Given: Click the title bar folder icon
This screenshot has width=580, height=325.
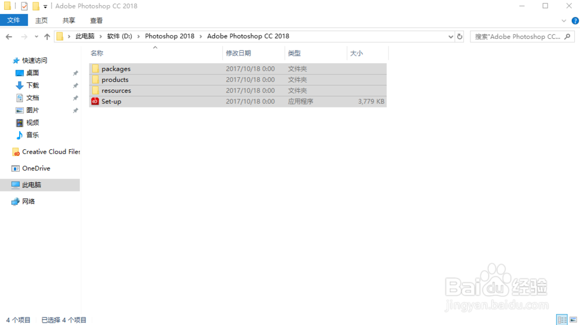Looking at the screenshot, I should 8,6.
